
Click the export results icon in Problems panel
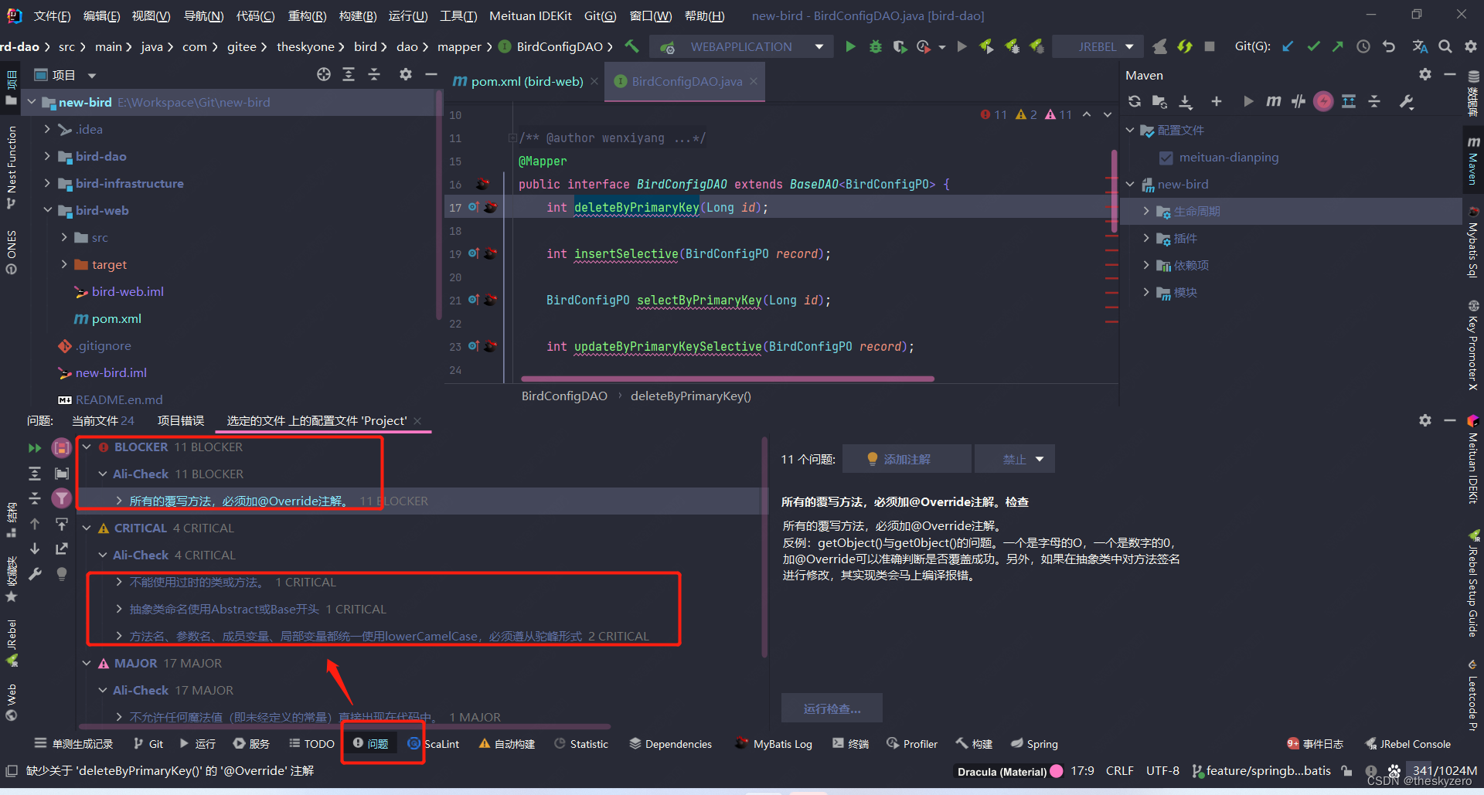click(61, 549)
